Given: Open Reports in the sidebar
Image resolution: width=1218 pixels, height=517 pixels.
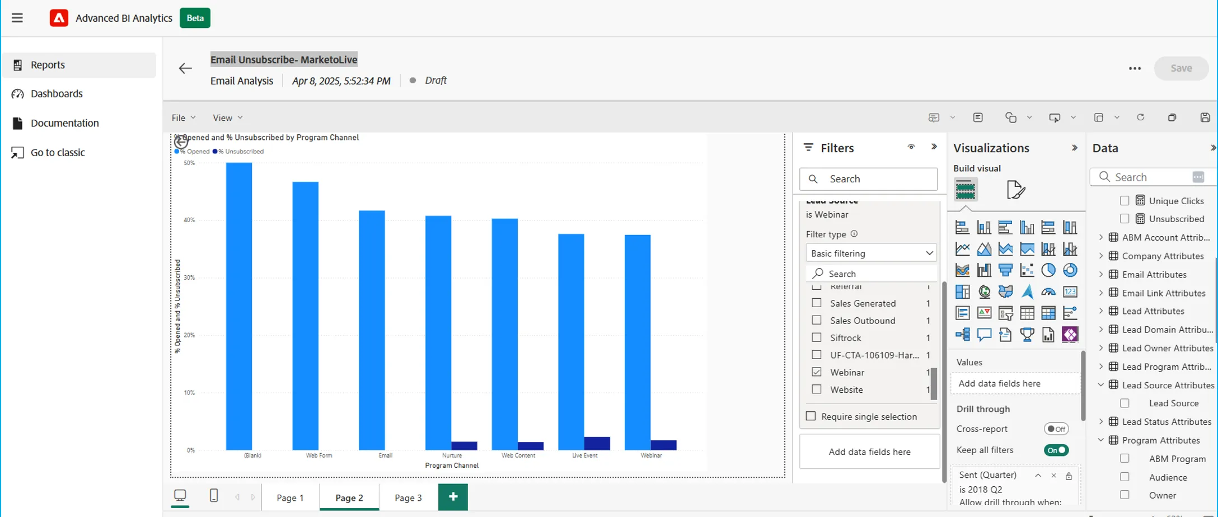Looking at the screenshot, I should [79, 65].
